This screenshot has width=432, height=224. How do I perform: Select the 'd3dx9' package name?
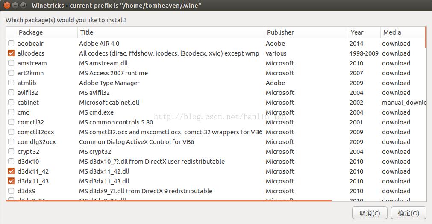[x=26, y=191]
